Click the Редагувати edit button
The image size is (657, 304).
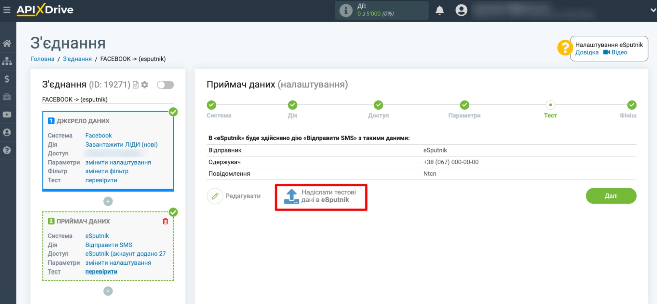[x=234, y=196]
